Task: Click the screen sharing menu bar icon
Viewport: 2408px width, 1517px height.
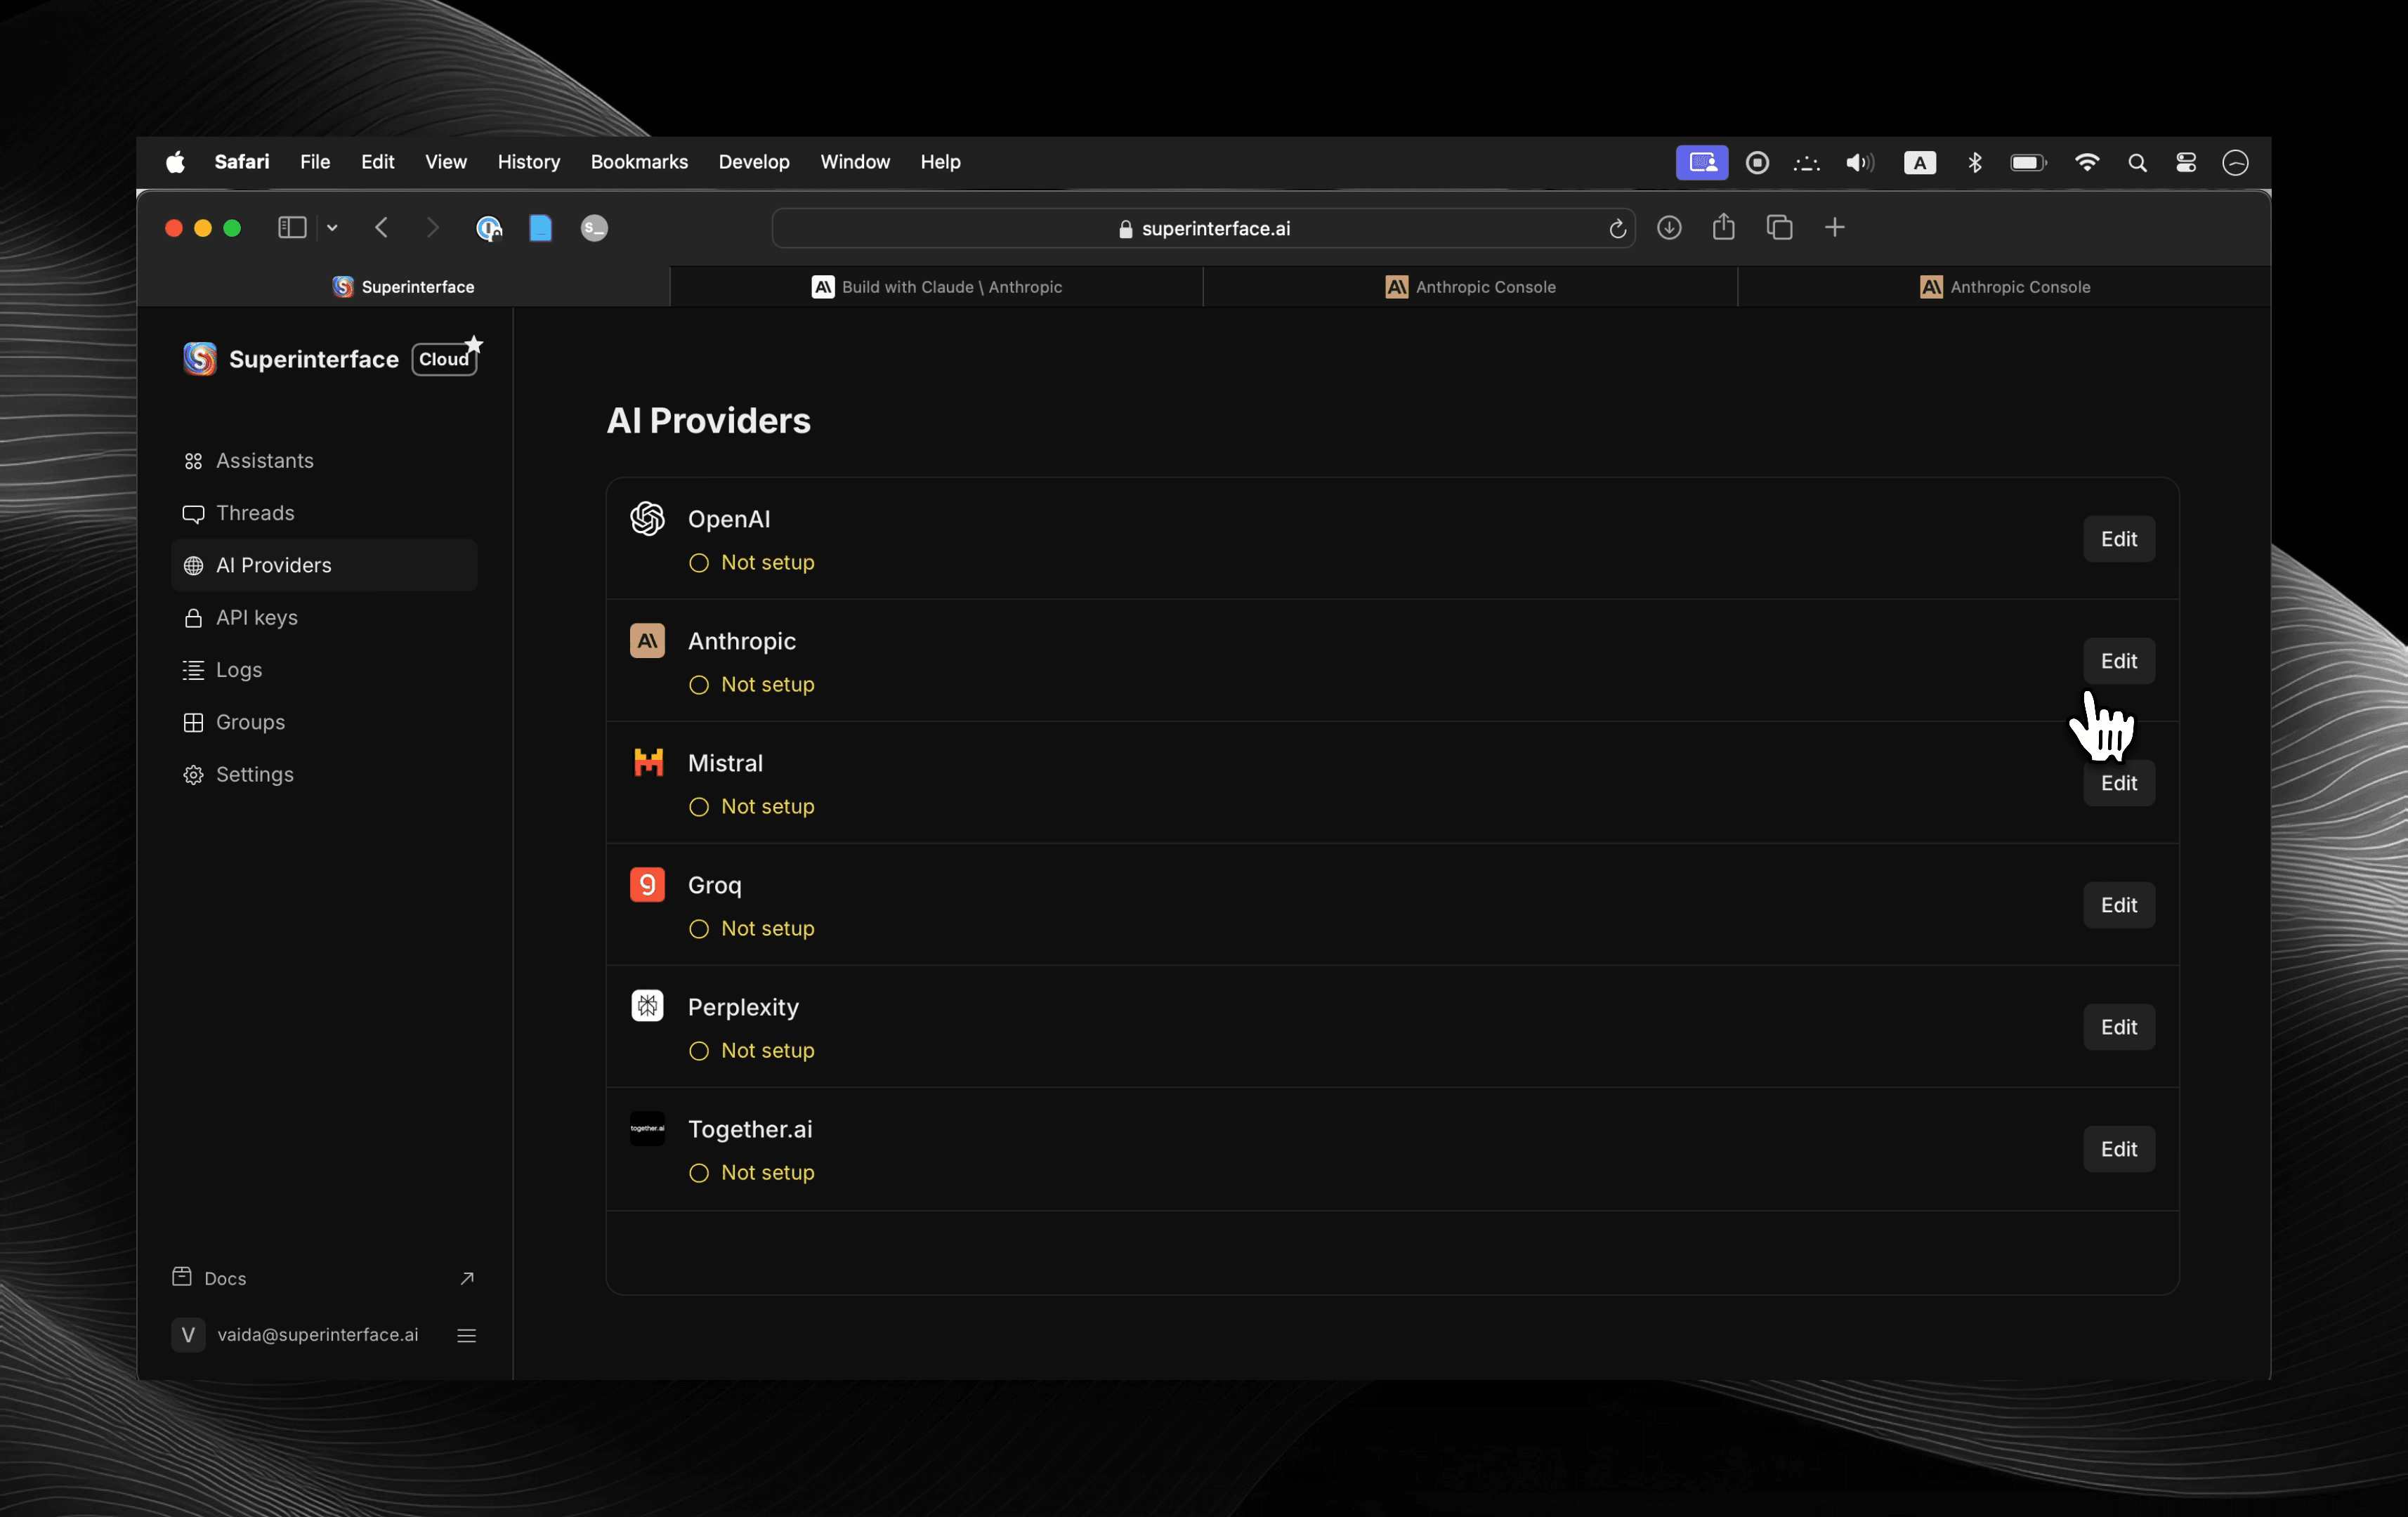Action: (1702, 163)
